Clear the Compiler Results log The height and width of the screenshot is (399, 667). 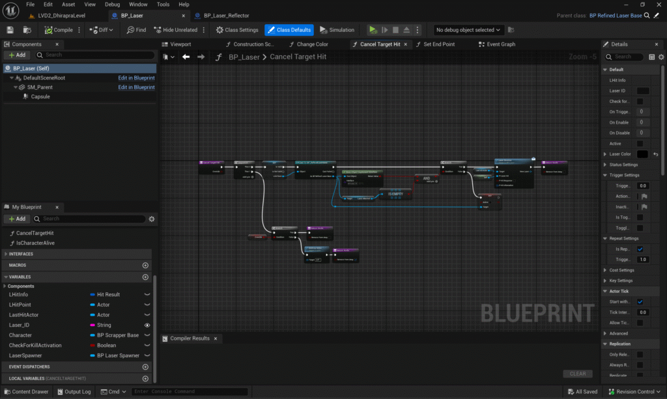[x=578, y=374]
